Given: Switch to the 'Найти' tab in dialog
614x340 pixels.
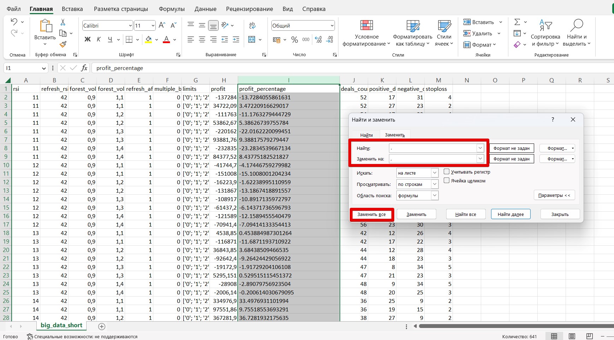Looking at the screenshot, I should click(x=366, y=135).
